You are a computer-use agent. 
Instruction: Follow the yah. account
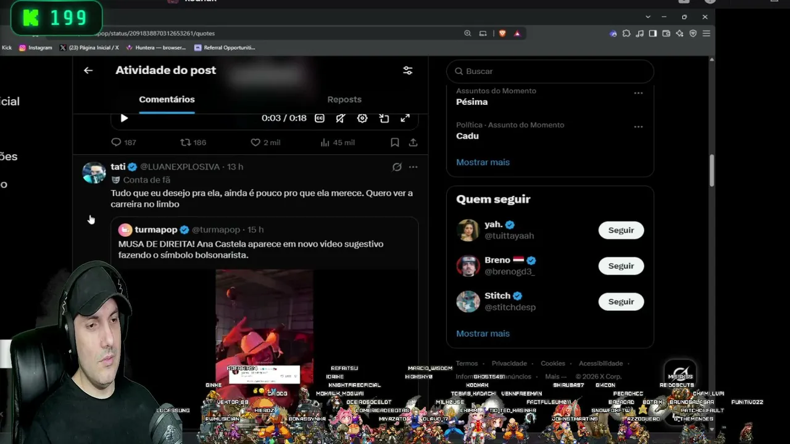(x=621, y=230)
